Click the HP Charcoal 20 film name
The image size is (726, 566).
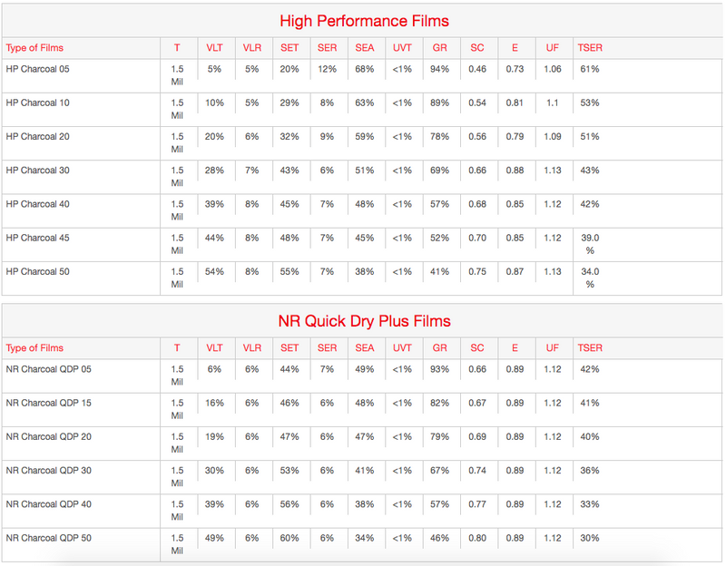pyautogui.click(x=37, y=136)
